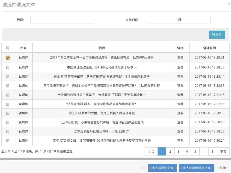
Task: Click the 文章时间 start date field
Action: tap(160, 20)
